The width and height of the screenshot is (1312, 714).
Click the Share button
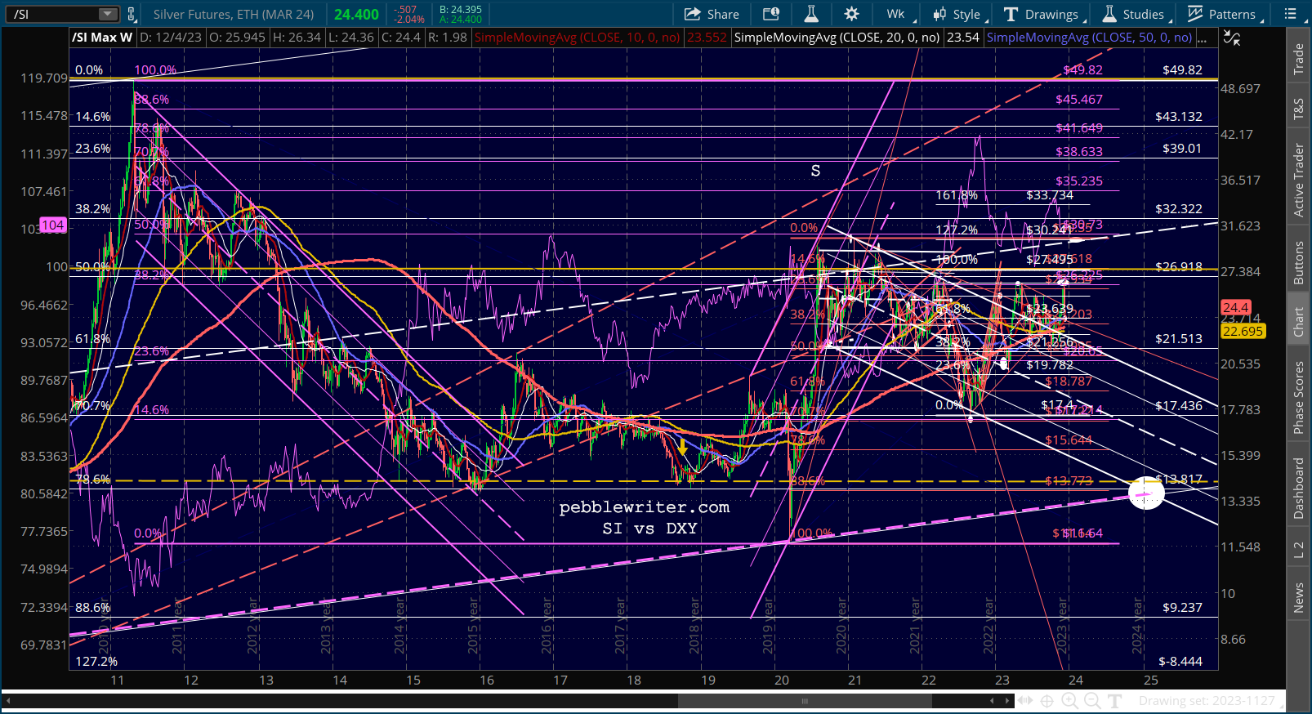click(x=712, y=14)
